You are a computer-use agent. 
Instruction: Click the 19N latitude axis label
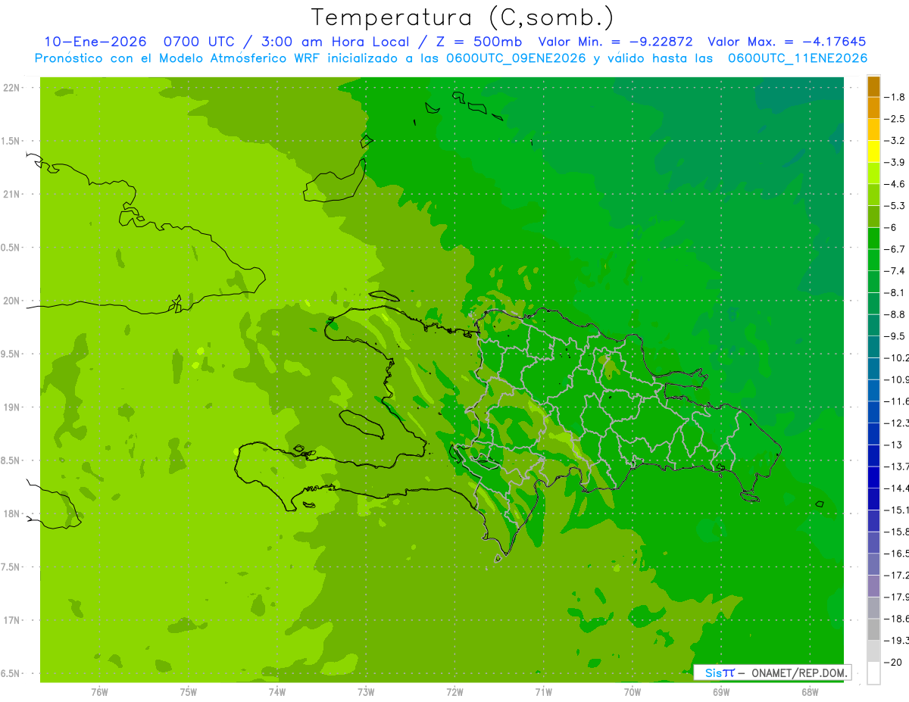(x=11, y=407)
